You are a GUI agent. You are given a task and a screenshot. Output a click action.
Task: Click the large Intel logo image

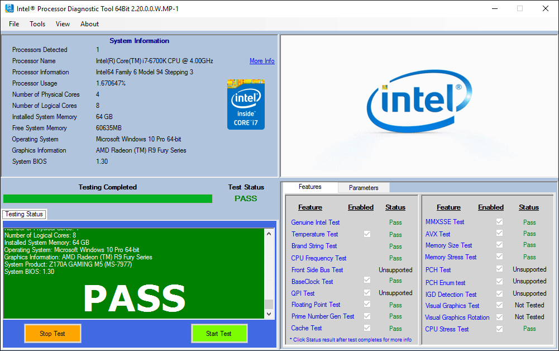[419, 101]
